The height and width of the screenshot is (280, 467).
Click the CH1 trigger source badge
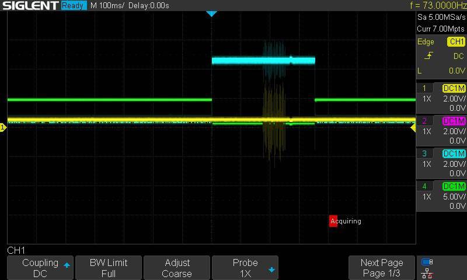pos(456,41)
